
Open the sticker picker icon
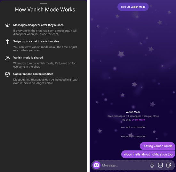click(169, 165)
